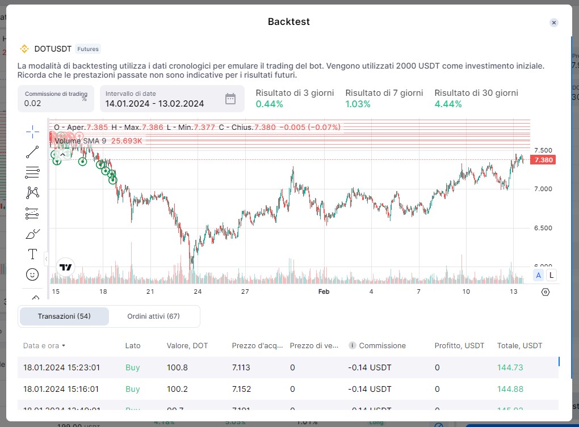The height and width of the screenshot is (427, 579).
Task: Select the brush drawing tool
Action: [x=32, y=234]
